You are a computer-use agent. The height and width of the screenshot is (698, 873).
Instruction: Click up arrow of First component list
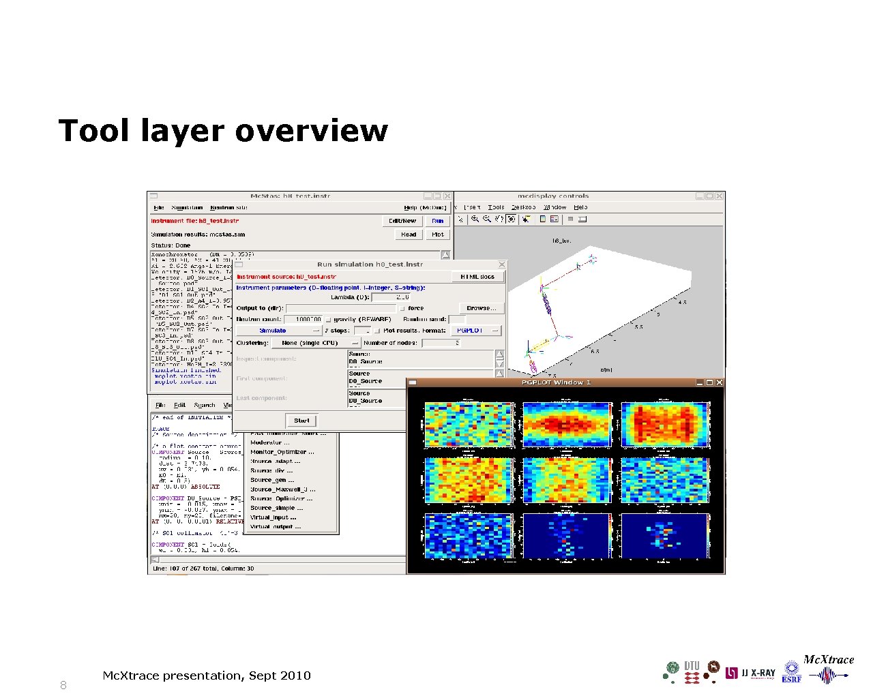500,374
